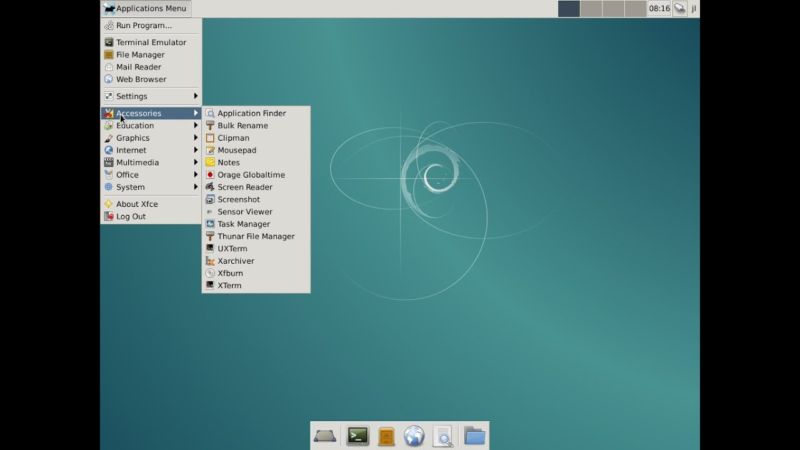This screenshot has height=450, width=800.
Task: Click the Xfburn disc icon
Action: point(210,273)
